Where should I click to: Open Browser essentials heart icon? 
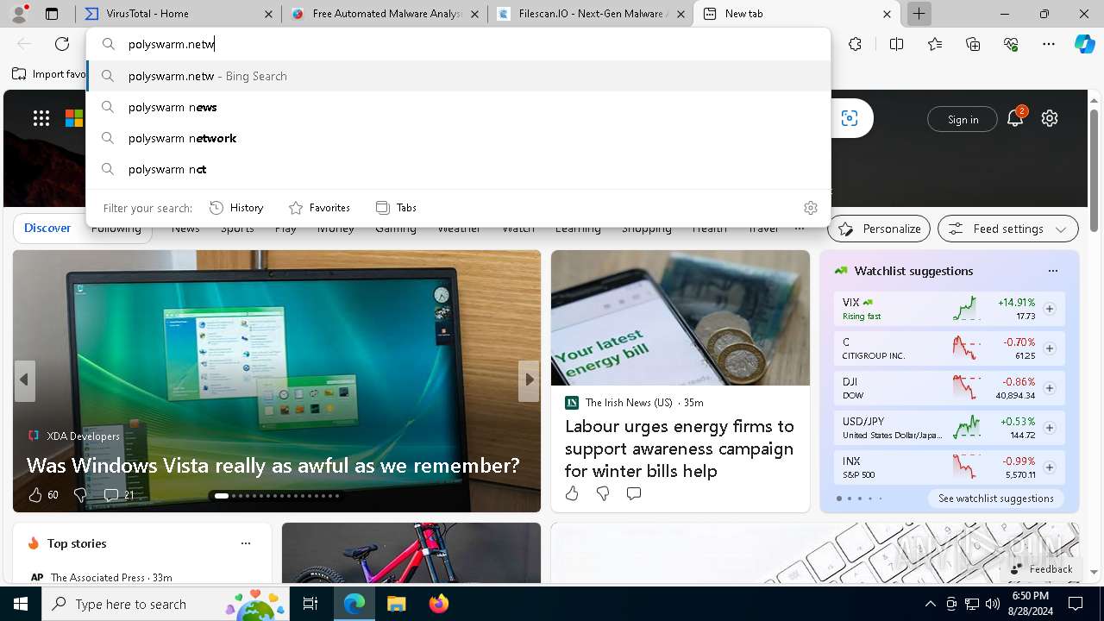(1011, 44)
